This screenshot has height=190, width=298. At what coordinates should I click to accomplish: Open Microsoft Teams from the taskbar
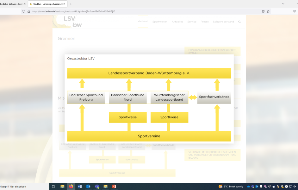pos(97,187)
